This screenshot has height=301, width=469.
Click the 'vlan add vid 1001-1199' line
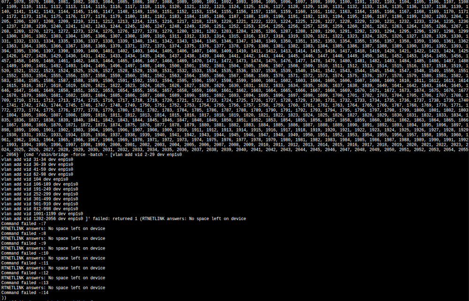coord(42,214)
